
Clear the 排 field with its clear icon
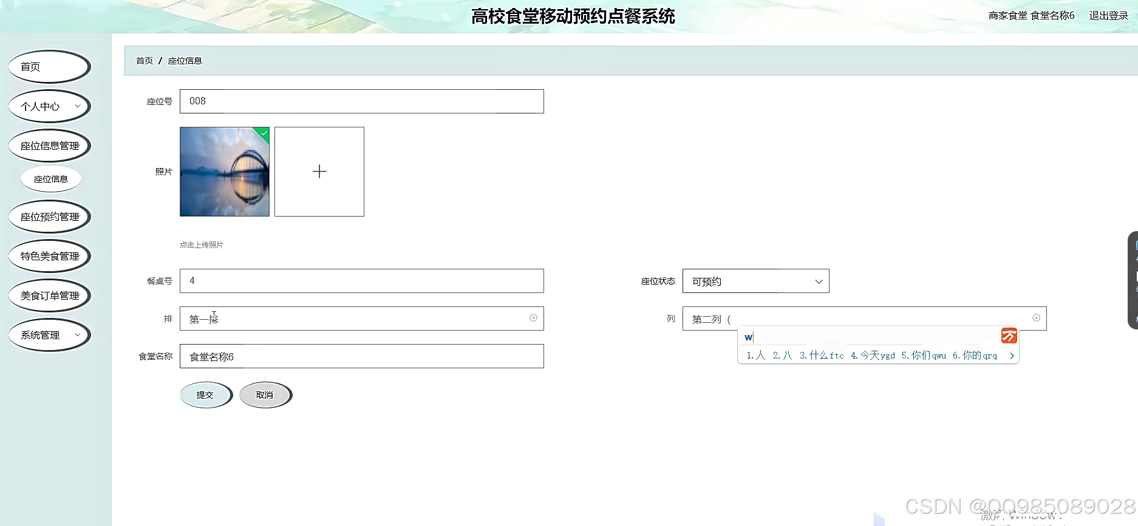click(533, 318)
